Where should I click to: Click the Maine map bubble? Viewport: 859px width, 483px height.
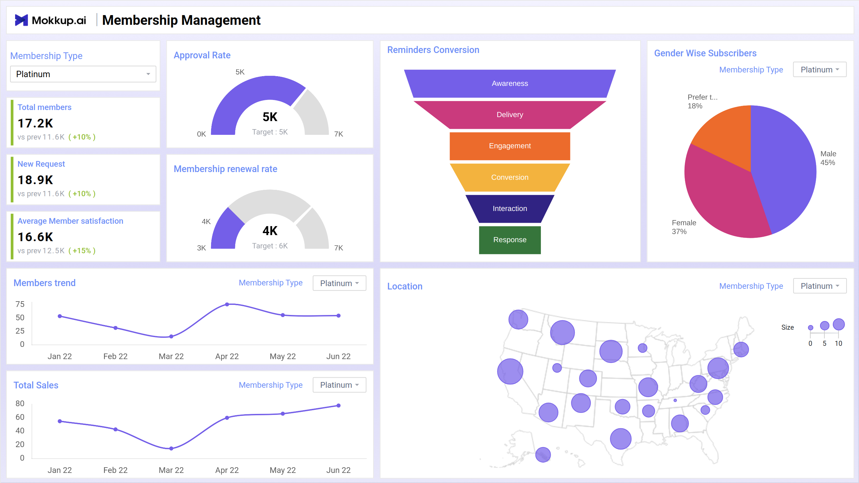pyautogui.click(x=741, y=350)
